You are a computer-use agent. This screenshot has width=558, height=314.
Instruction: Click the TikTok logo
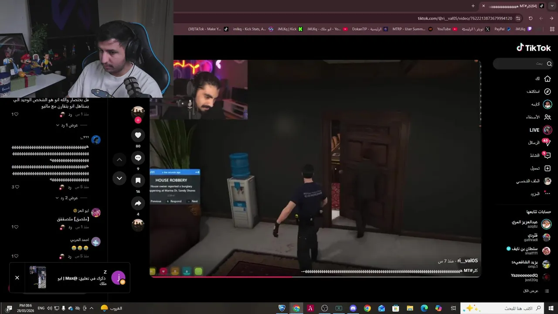click(534, 48)
